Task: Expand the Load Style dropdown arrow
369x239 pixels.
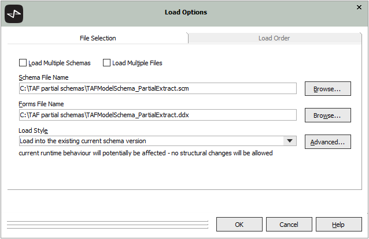Action: click(x=290, y=141)
